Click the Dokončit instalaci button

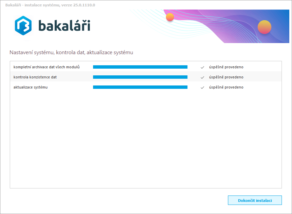pos(255,200)
